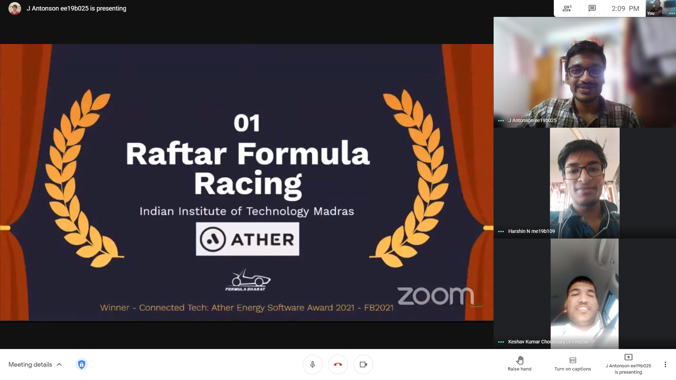
Task: Click the 2:09 PM clock text
Action: 625,8
